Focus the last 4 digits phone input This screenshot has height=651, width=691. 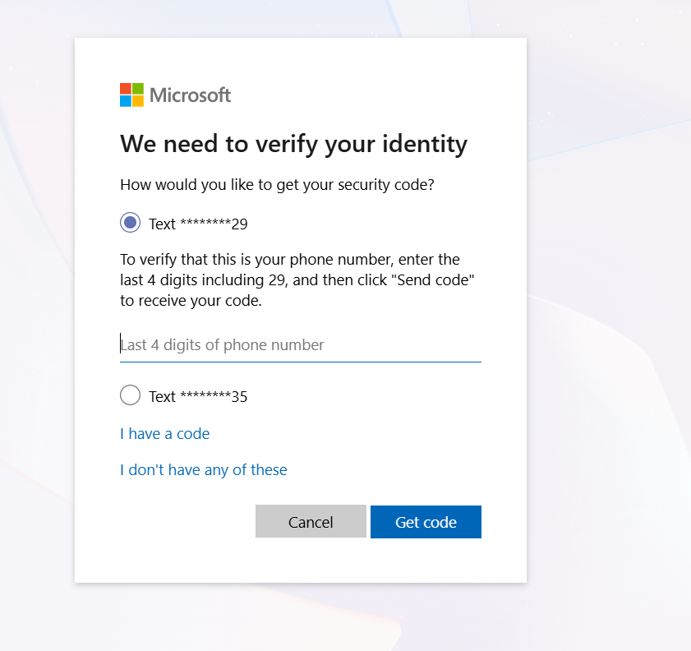tap(300, 345)
